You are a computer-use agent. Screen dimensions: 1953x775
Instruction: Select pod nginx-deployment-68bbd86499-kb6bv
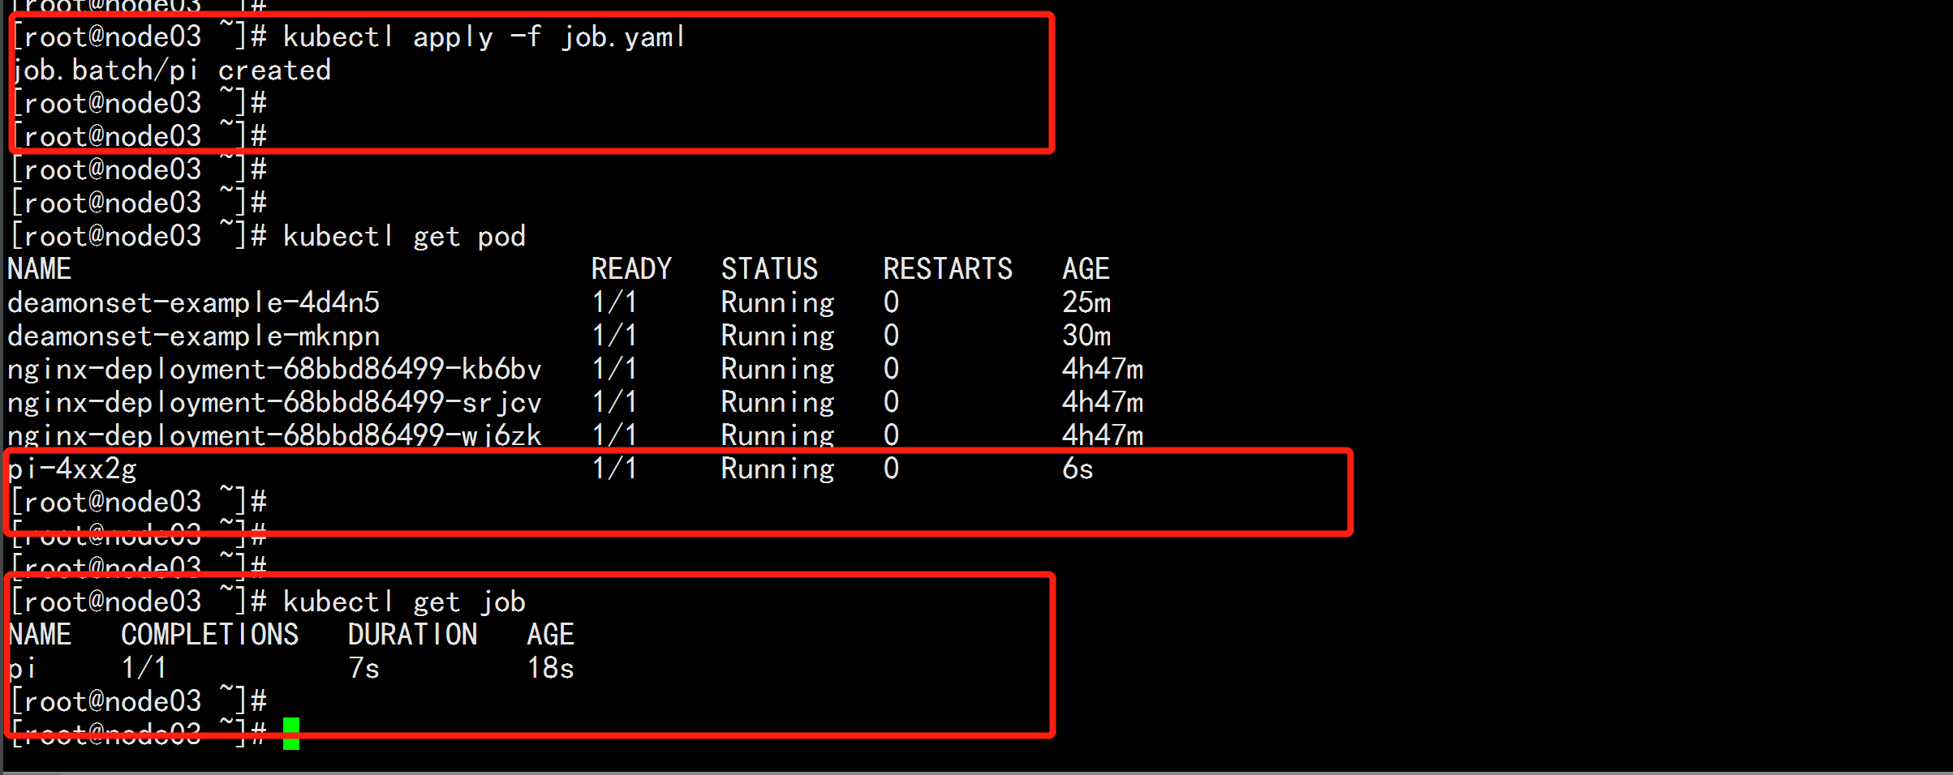pyautogui.click(x=274, y=370)
